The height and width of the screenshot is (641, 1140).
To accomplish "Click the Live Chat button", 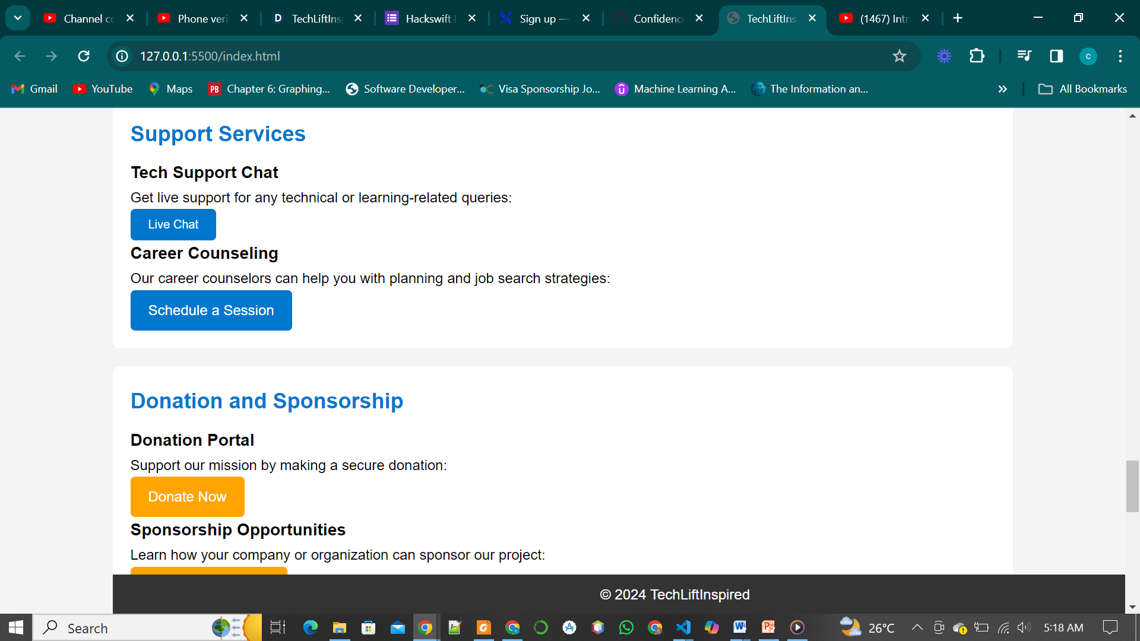I will tap(173, 224).
